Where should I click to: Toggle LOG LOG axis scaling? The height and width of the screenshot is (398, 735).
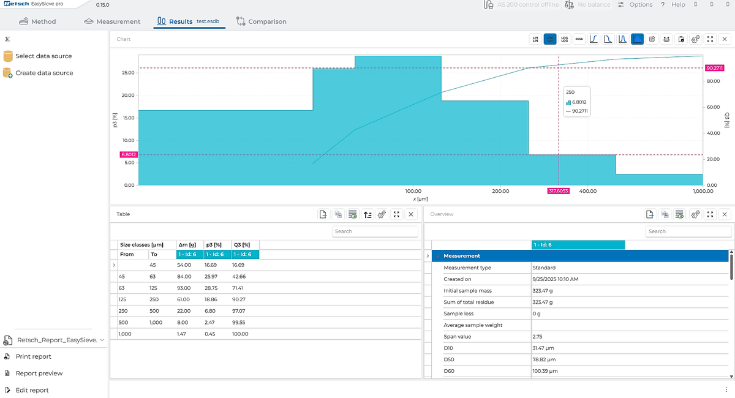564,39
